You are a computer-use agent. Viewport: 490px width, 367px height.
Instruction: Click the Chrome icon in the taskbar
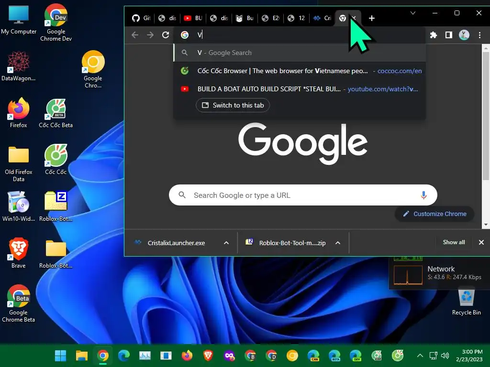point(102,356)
